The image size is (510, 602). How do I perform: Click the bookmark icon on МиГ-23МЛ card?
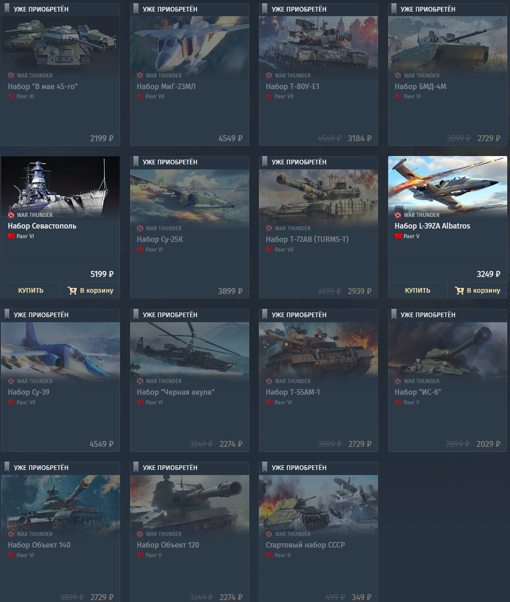tap(136, 9)
